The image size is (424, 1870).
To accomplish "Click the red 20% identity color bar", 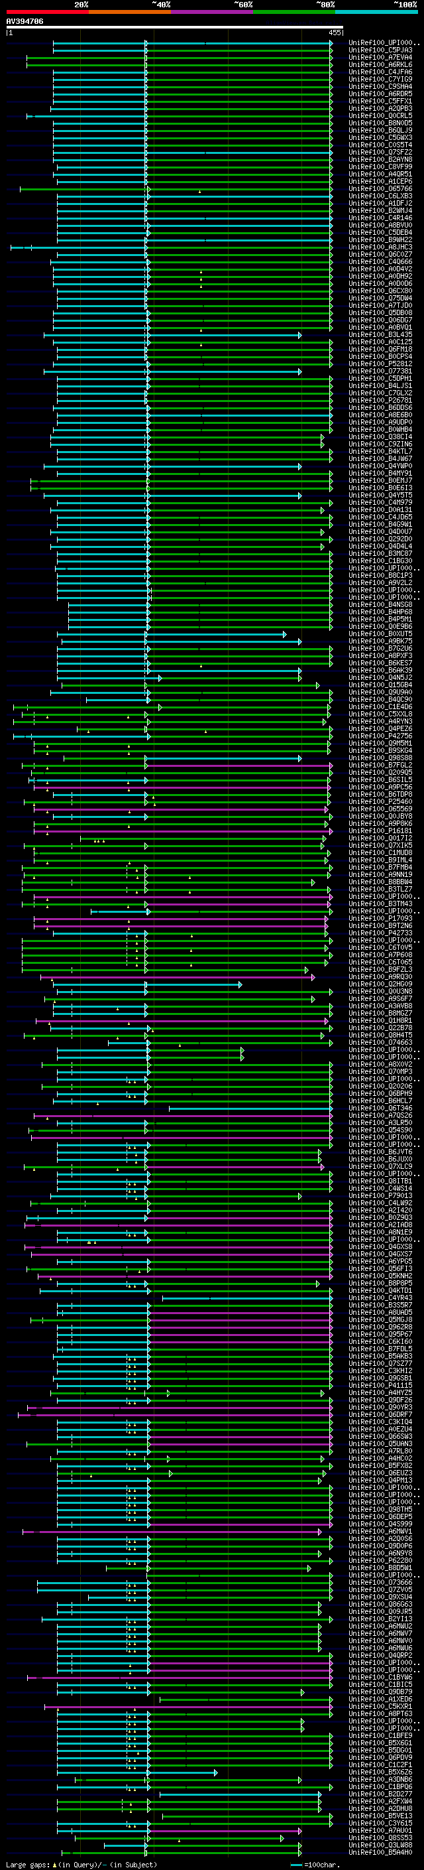I will coord(47,12).
